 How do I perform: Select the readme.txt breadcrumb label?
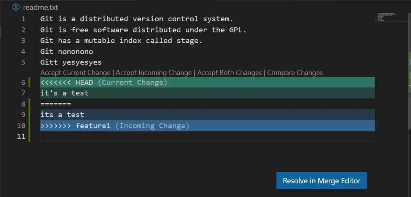40,7
